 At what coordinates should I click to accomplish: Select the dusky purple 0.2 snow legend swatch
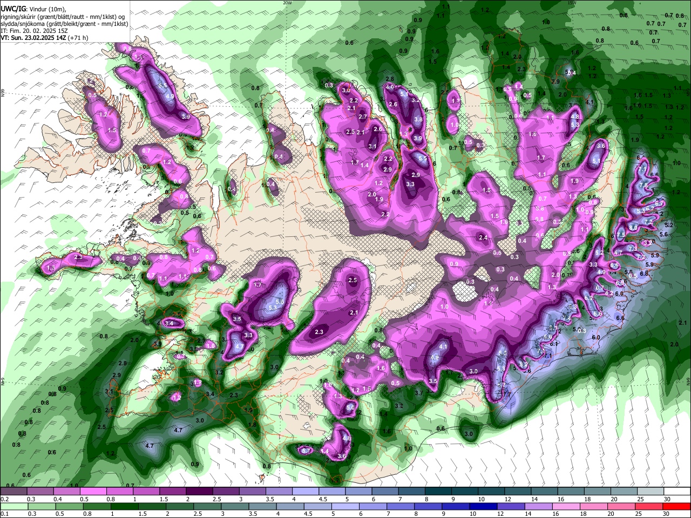13,491
